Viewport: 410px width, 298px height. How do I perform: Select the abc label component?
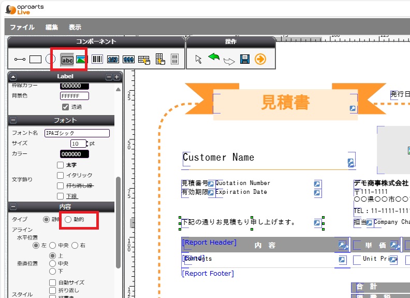(67, 60)
